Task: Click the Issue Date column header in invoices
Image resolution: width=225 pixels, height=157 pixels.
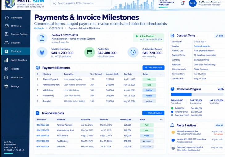Action: 86,120
